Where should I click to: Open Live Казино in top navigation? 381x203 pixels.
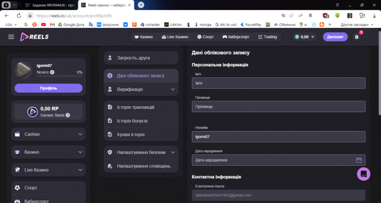tap(175, 37)
